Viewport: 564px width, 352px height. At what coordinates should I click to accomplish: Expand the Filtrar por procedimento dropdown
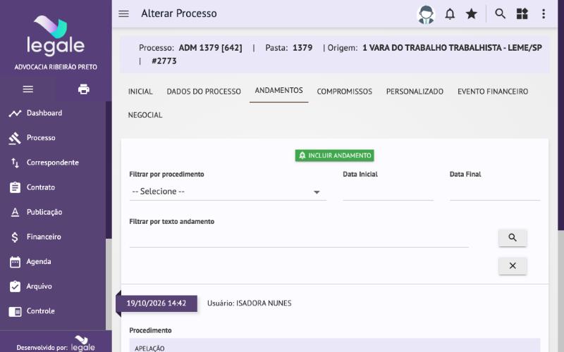(x=228, y=191)
